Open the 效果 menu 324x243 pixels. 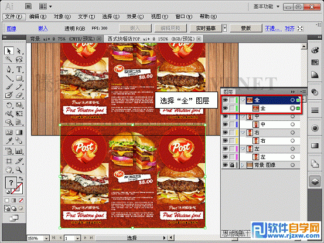point(135,16)
